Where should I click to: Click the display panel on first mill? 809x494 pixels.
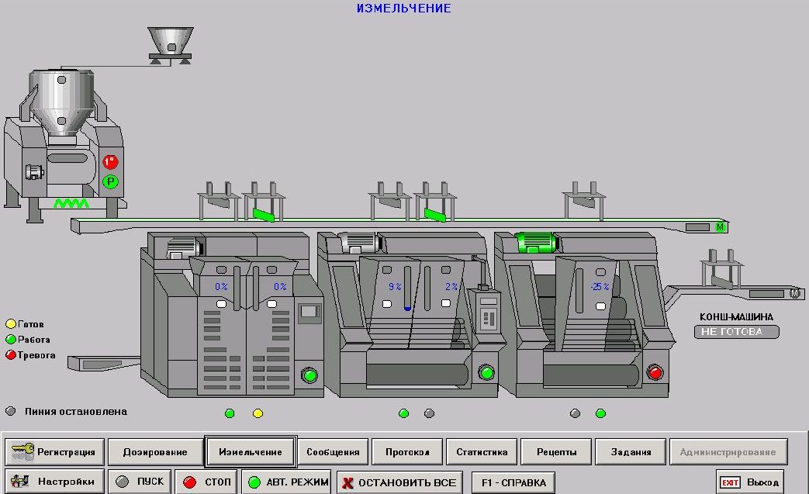[309, 312]
